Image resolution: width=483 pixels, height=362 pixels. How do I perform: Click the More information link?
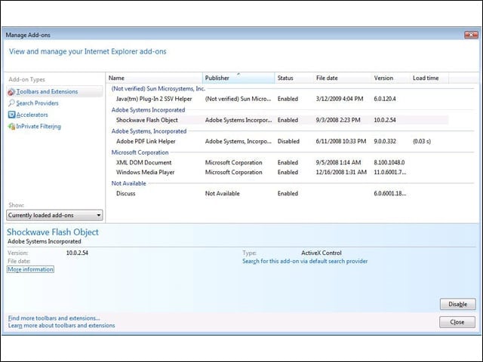(30, 269)
